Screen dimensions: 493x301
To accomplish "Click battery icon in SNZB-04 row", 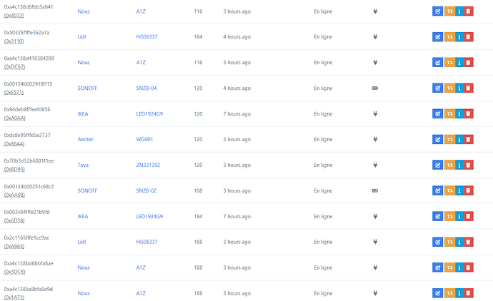I will (375, 88).
